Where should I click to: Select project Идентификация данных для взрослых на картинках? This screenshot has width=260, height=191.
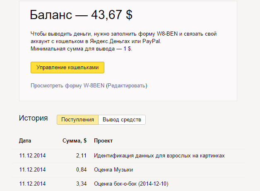159,155
